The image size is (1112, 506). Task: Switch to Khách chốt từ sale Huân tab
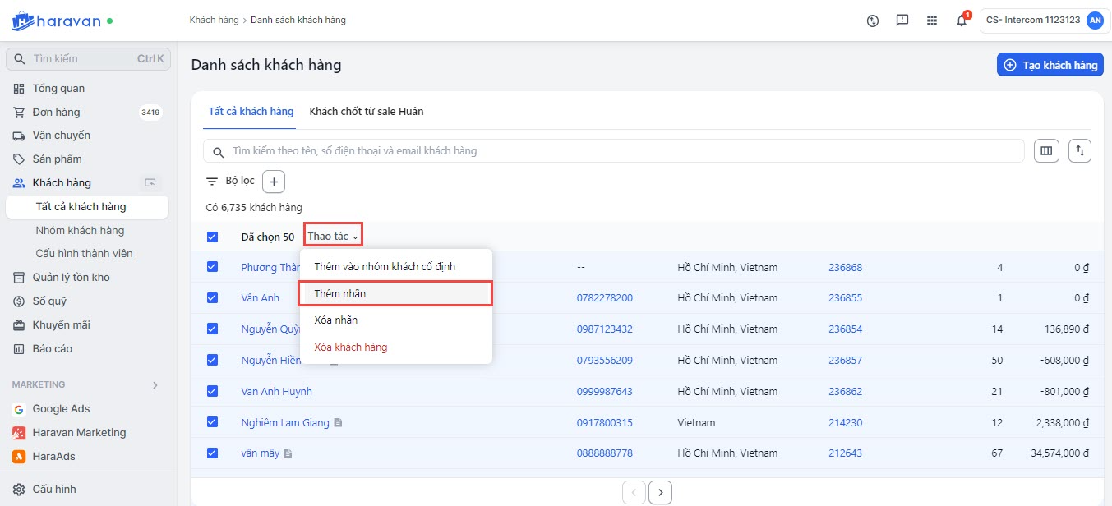(x=367, y=112)
